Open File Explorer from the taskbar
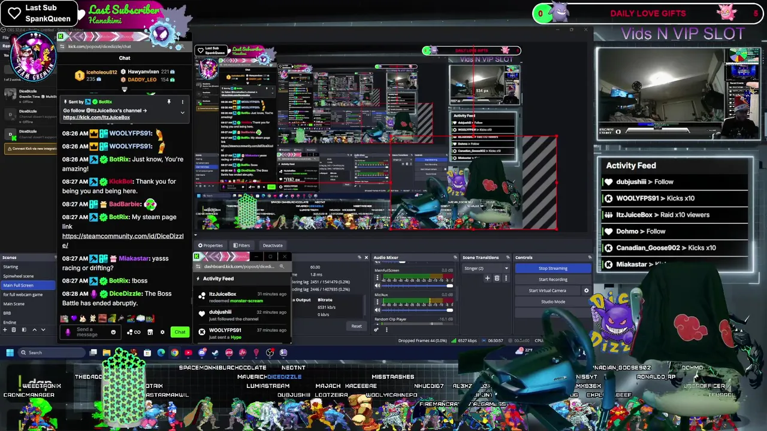Viewport: 767px width, 431px height. pyautogui.click(x=107, y=353)
